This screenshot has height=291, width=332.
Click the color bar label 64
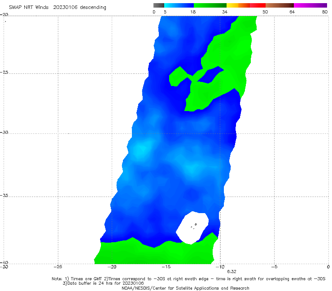pyautogui.click(x=292, y=12)
